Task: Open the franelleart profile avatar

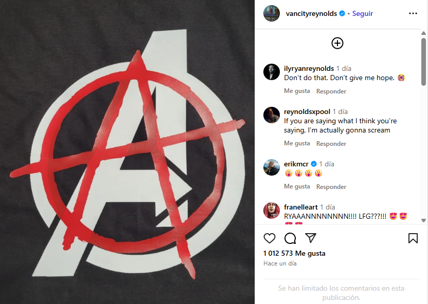Action: [x=272, y=211]
